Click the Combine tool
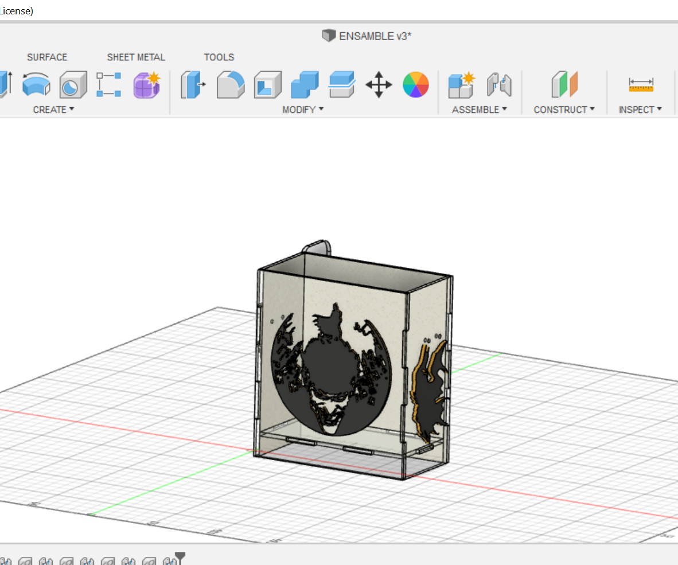Image resolution: width=678 pixels, height=565 pixels. [x=305, y=85]
